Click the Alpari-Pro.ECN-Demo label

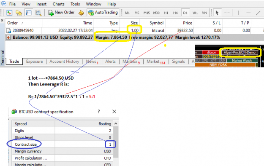(240, 52)
